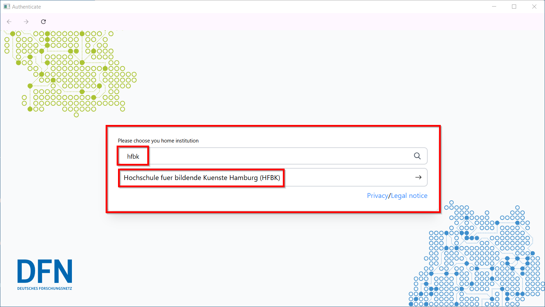Click the DFN logo

pos(45,275)
